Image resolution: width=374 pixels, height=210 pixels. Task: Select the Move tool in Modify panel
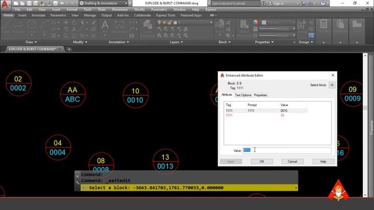pyautogui.click(x=66, y=22)
